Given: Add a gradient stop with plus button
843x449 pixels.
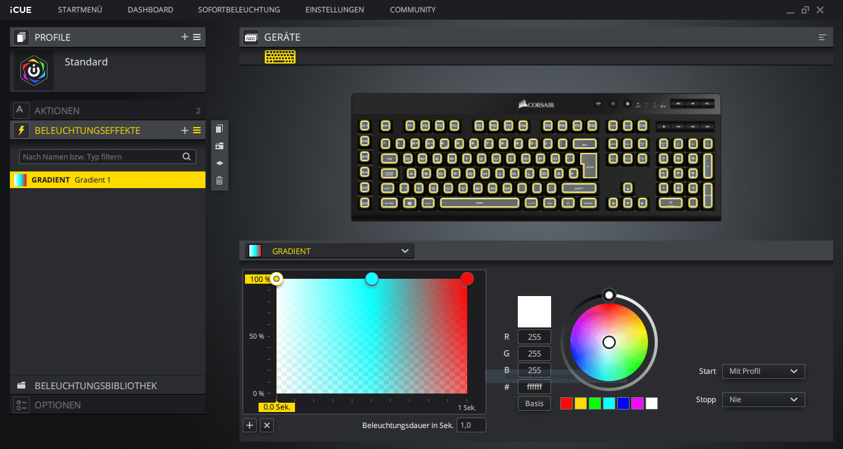Looking at the screenshot, I should [249, 425].
